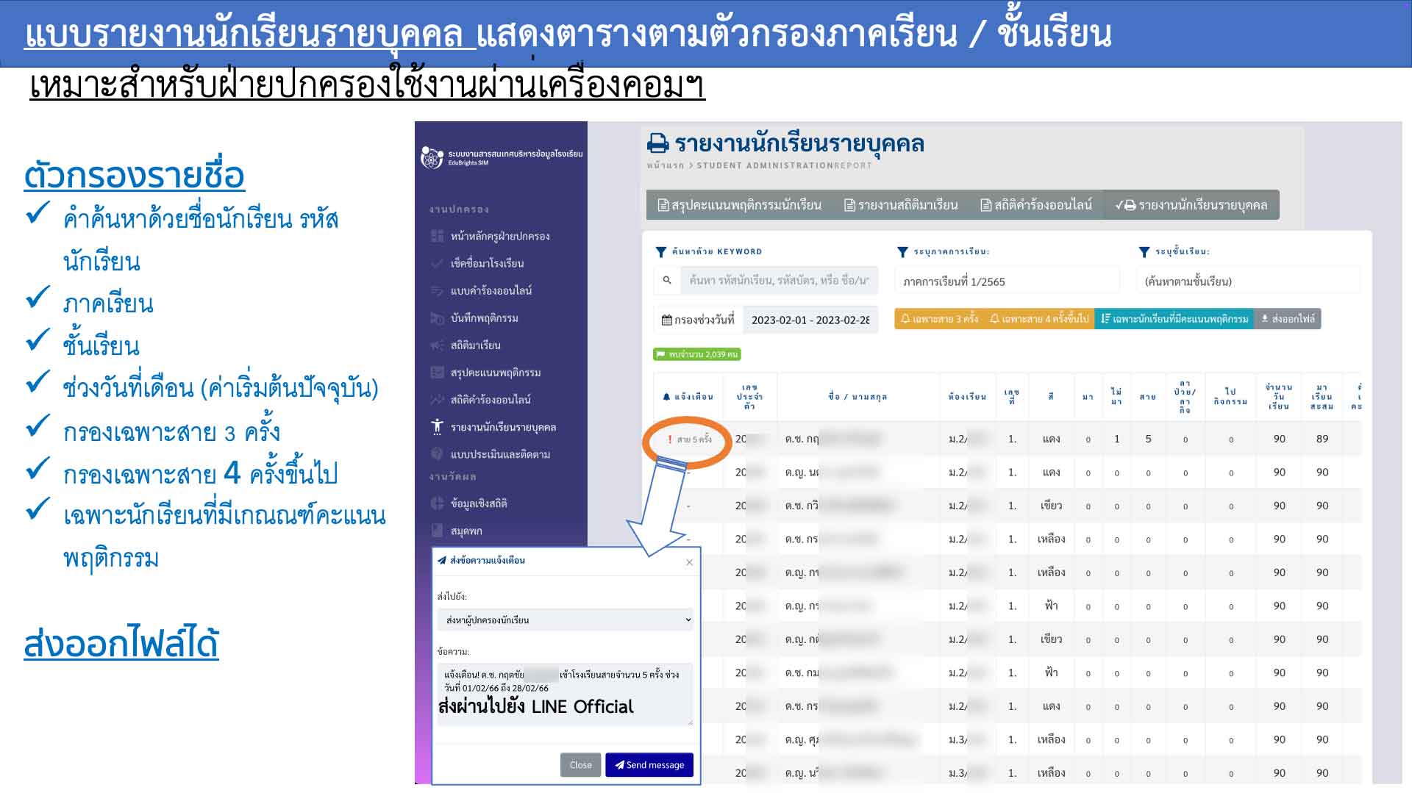This screenshot has width=1412, height=793.
Task: Click the bell icon in แจ้งเตือน header
Action: [666, 397]
